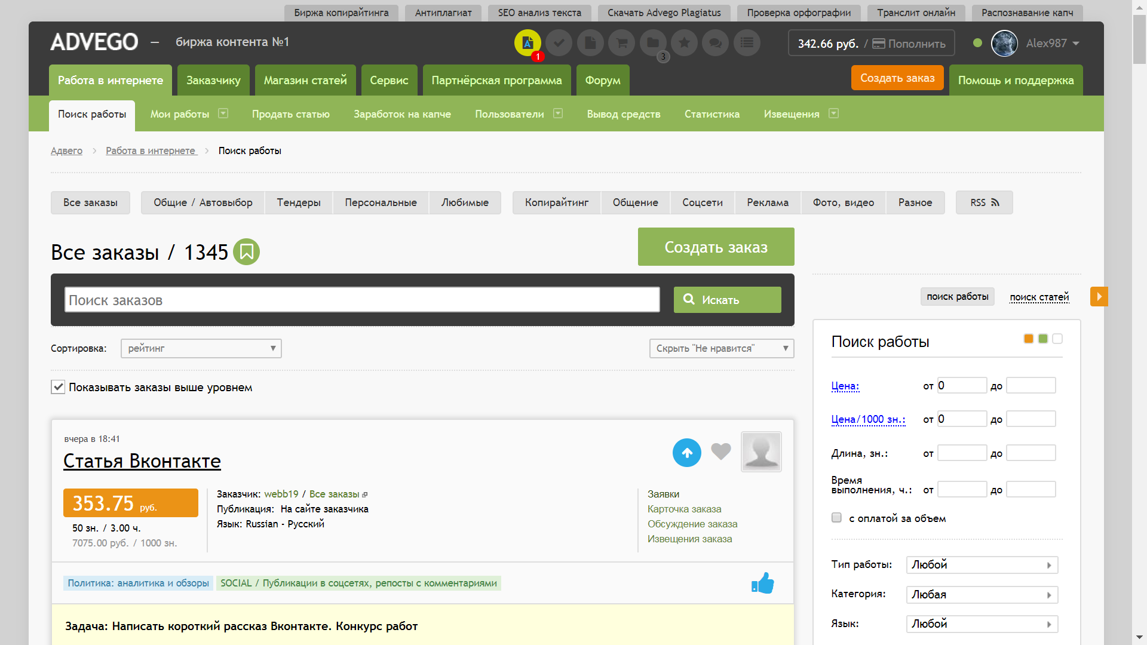The height and width of the screenshot is (645, 1147).
Task: Click the Alex987 profile avatar
Action: pyautogui.click(x=1004, y=43)
